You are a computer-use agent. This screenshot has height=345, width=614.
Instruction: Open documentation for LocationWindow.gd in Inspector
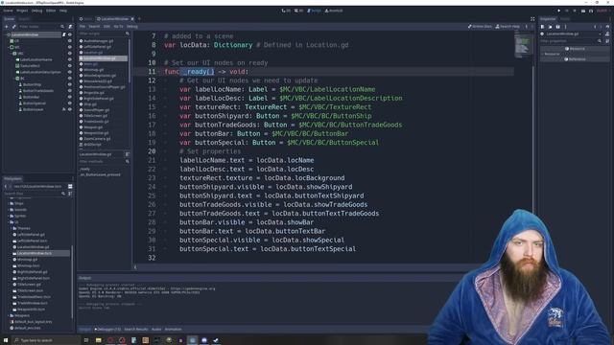point(607,34)
